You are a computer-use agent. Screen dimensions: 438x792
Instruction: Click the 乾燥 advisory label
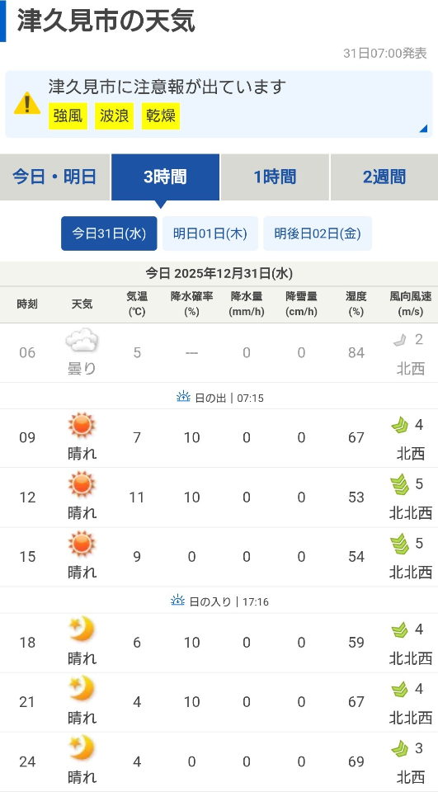point(161,116)
